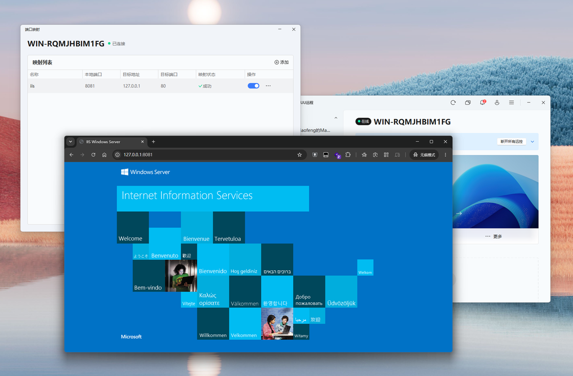The image size is (573, 376).
Task: Click the Microsoft logo at page bottom
Action: click(131, 337)
